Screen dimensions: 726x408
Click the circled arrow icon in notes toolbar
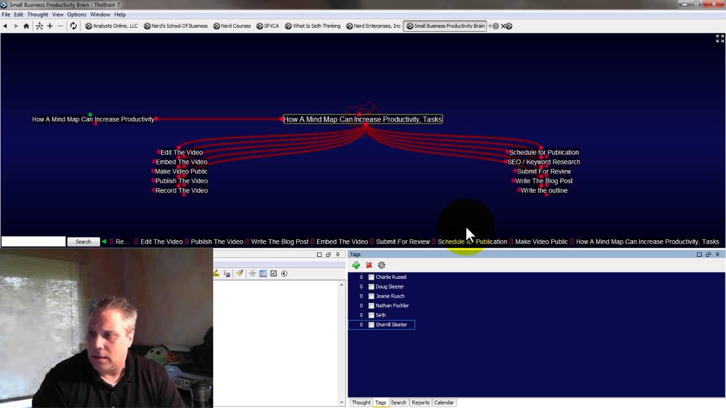(x=284, y=274)
